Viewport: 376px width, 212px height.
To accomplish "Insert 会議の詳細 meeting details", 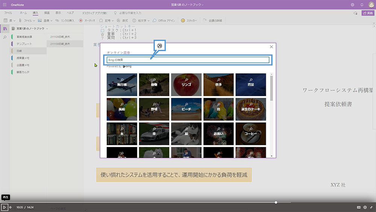I will [213, 20].
